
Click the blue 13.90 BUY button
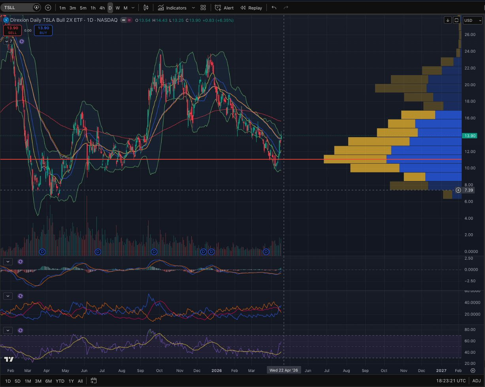[x=43, y=30]
